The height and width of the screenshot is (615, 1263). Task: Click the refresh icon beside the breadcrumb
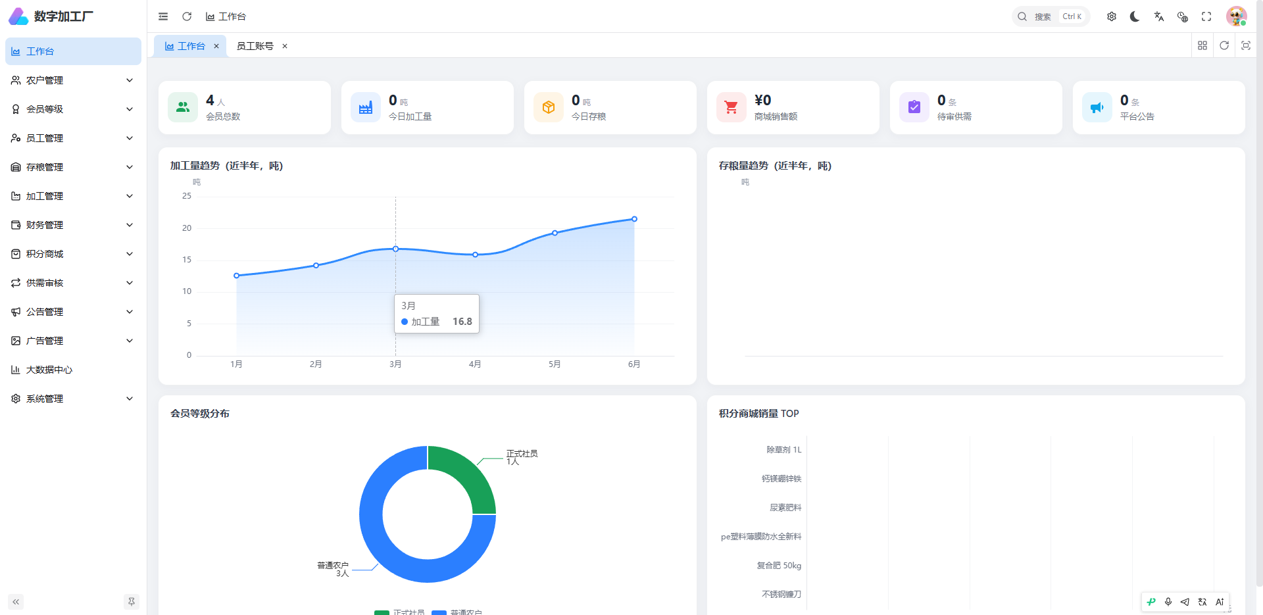click(187, 16)
